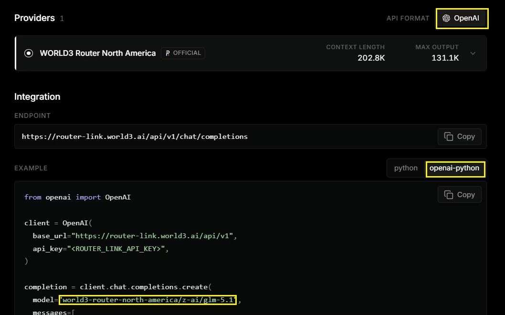This screenshot has width=505, height=315.
Task: Click the MAX OUTPUT label
Action: coord(437,47)
